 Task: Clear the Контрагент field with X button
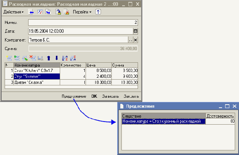pyautogui.click(x=135, y=40)
